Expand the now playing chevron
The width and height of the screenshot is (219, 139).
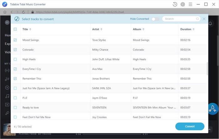(210, 129)
